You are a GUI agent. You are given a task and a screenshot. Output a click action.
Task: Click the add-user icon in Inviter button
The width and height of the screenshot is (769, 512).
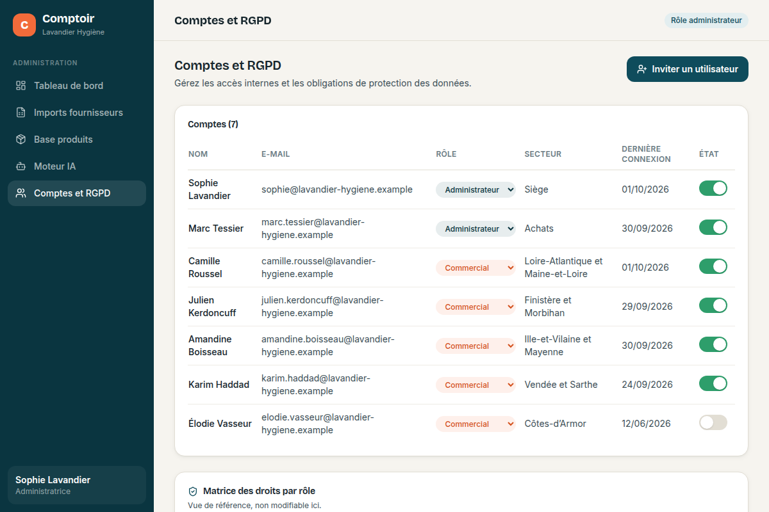click(x=641, y=69)
